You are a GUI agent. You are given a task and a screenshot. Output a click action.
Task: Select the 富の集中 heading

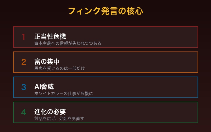point(47,62)
